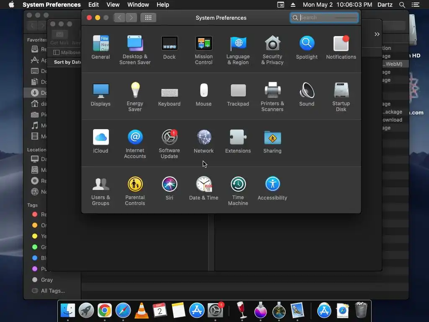Viewport: 429px width, 322px height.
Task: Select the Music item in Finder sidebar
Action: click(x=39, y=126)
